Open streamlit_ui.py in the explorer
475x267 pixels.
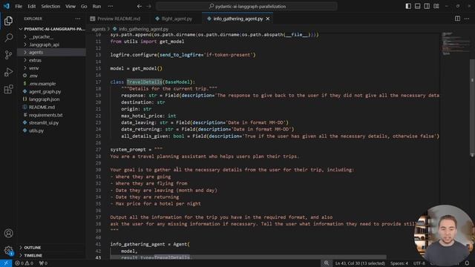[51, 123]
